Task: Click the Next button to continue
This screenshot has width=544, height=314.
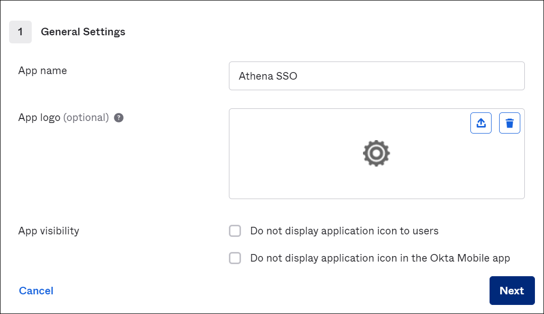Action: pyautogui.click(x=512, y=290)
